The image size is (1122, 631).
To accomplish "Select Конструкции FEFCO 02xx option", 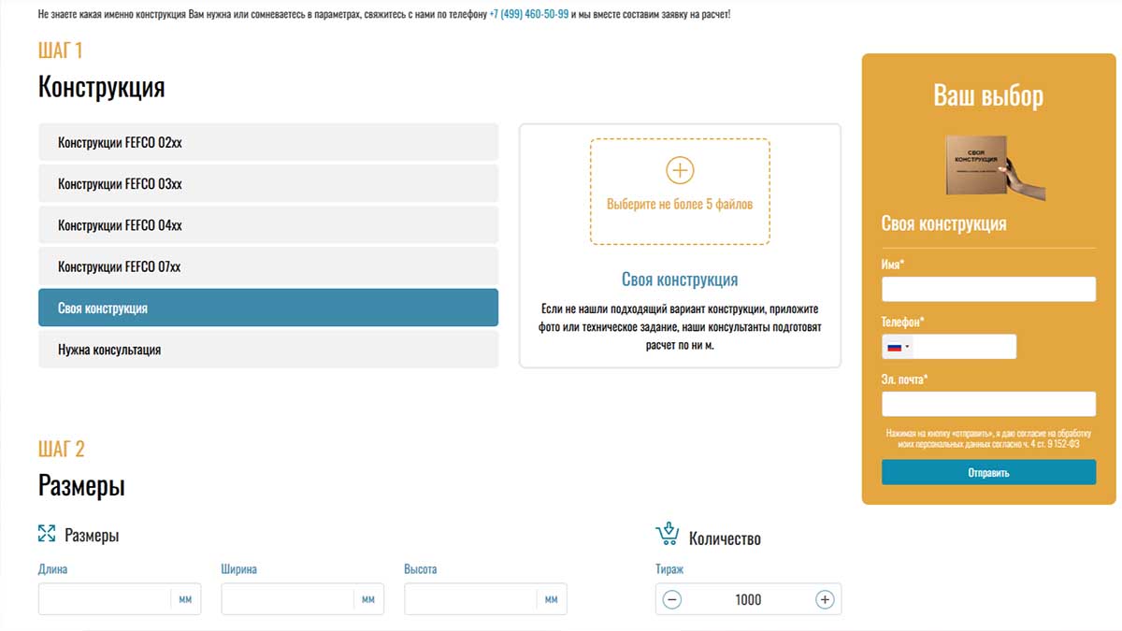I will 267,143.
